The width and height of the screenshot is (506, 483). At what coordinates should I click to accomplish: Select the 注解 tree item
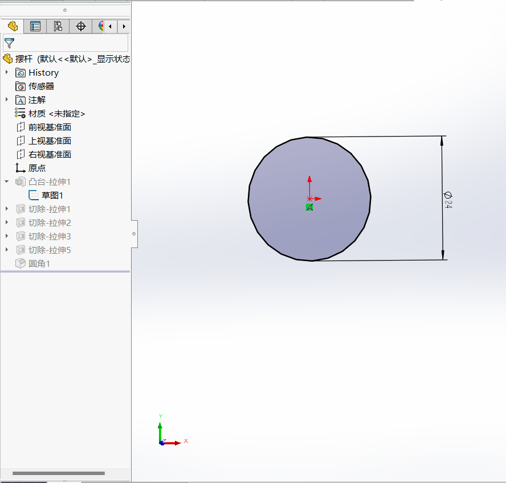pos(37,100)
